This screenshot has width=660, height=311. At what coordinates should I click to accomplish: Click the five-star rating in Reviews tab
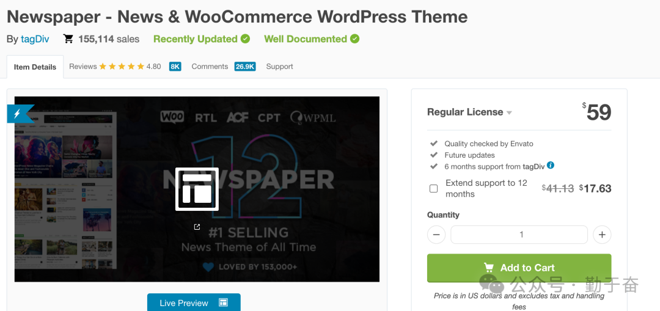pos(122,67)
